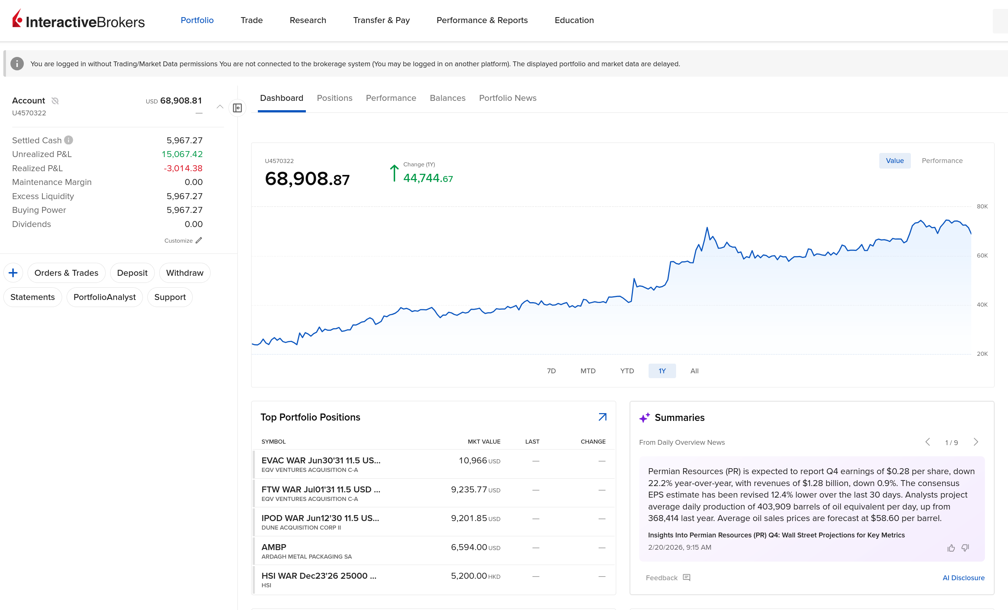Select the 7D time range
1008x610 pixels.
[x=551, y=371]
